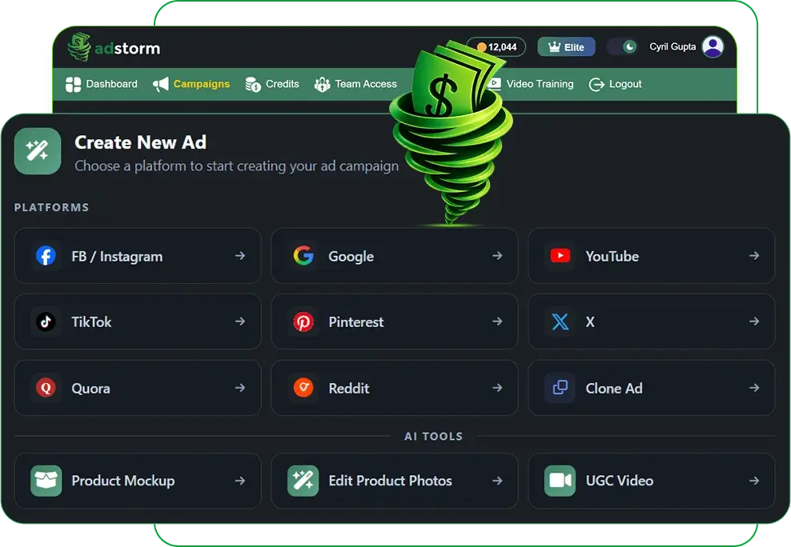Screen dimensions: 791x547
Task: Click the 12,044 credits balance
Action: pyautogui.click(x=496, y=47)
